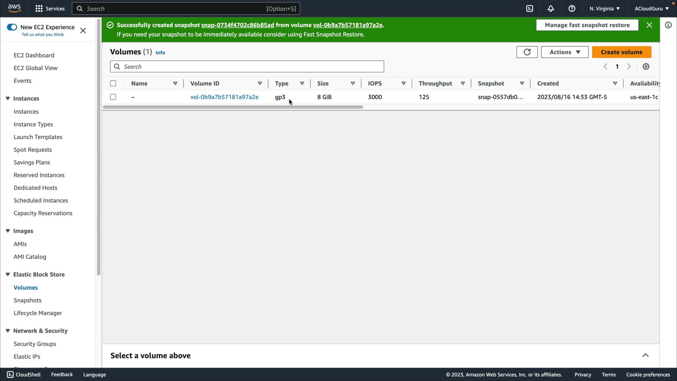This screenshot has width=677, height=381.
Task: Click the Create volume button
Action: [x=621, y=52]
